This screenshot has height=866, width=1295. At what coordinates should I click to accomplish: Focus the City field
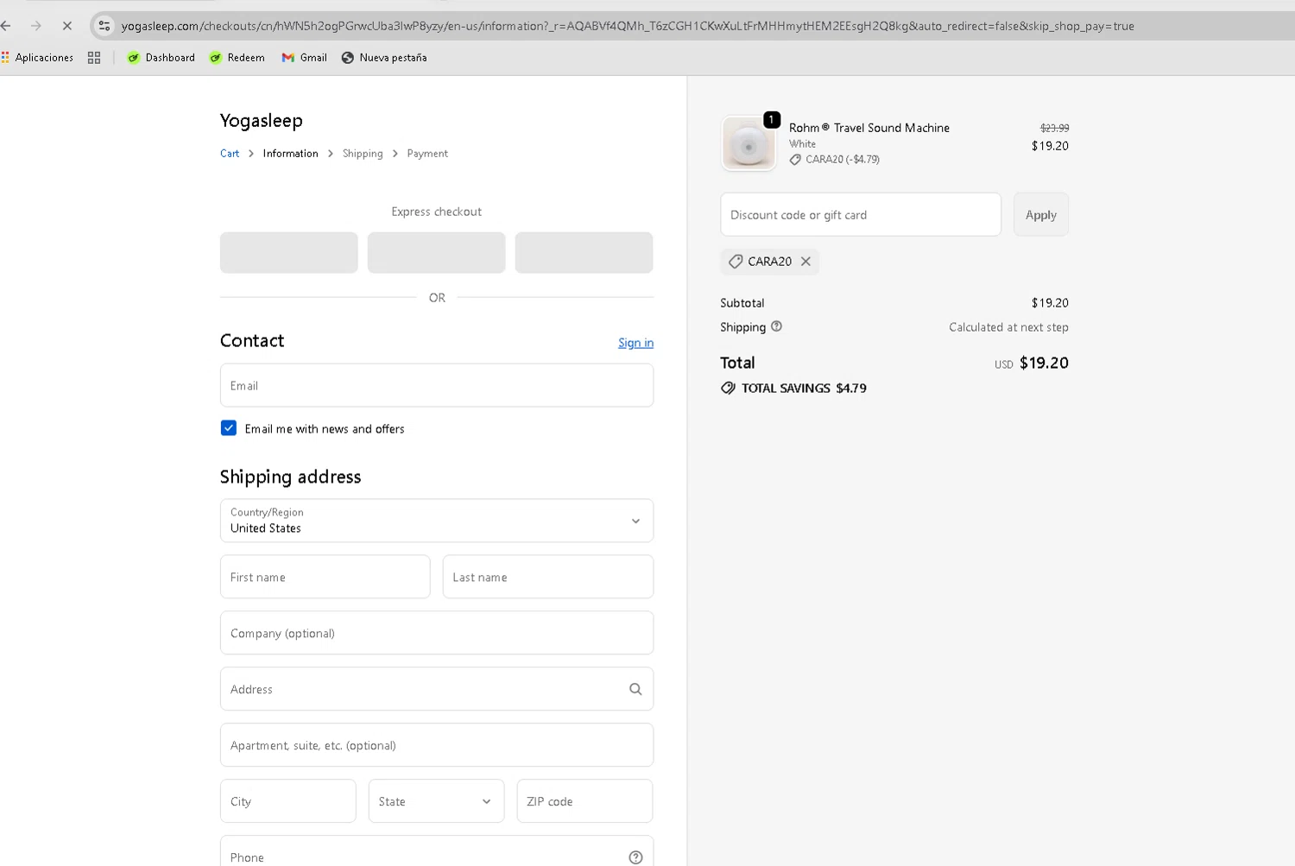[288, 801]
